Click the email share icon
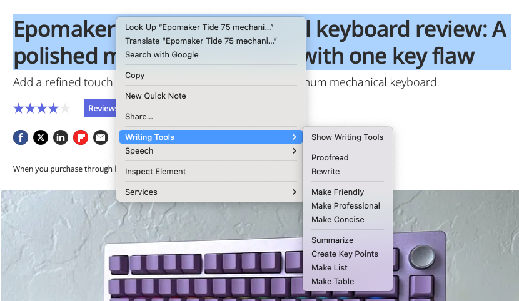519x301 pixels. click(x=101, y=137)
